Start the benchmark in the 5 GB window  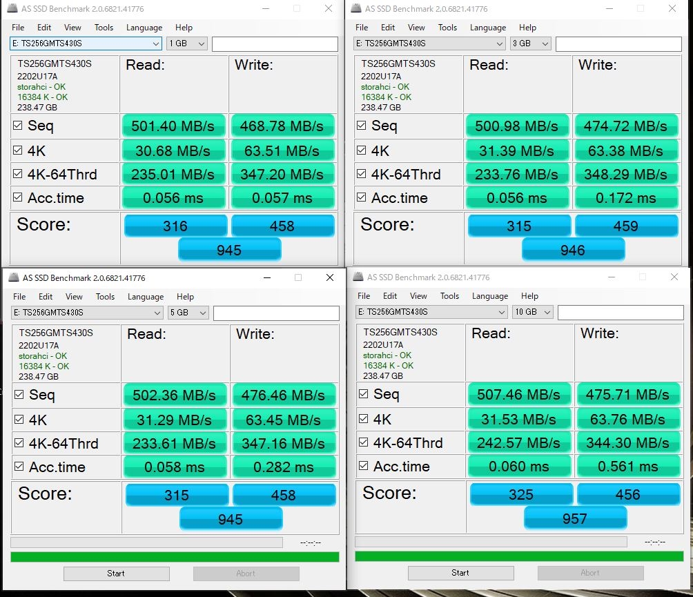click(116, 574)
